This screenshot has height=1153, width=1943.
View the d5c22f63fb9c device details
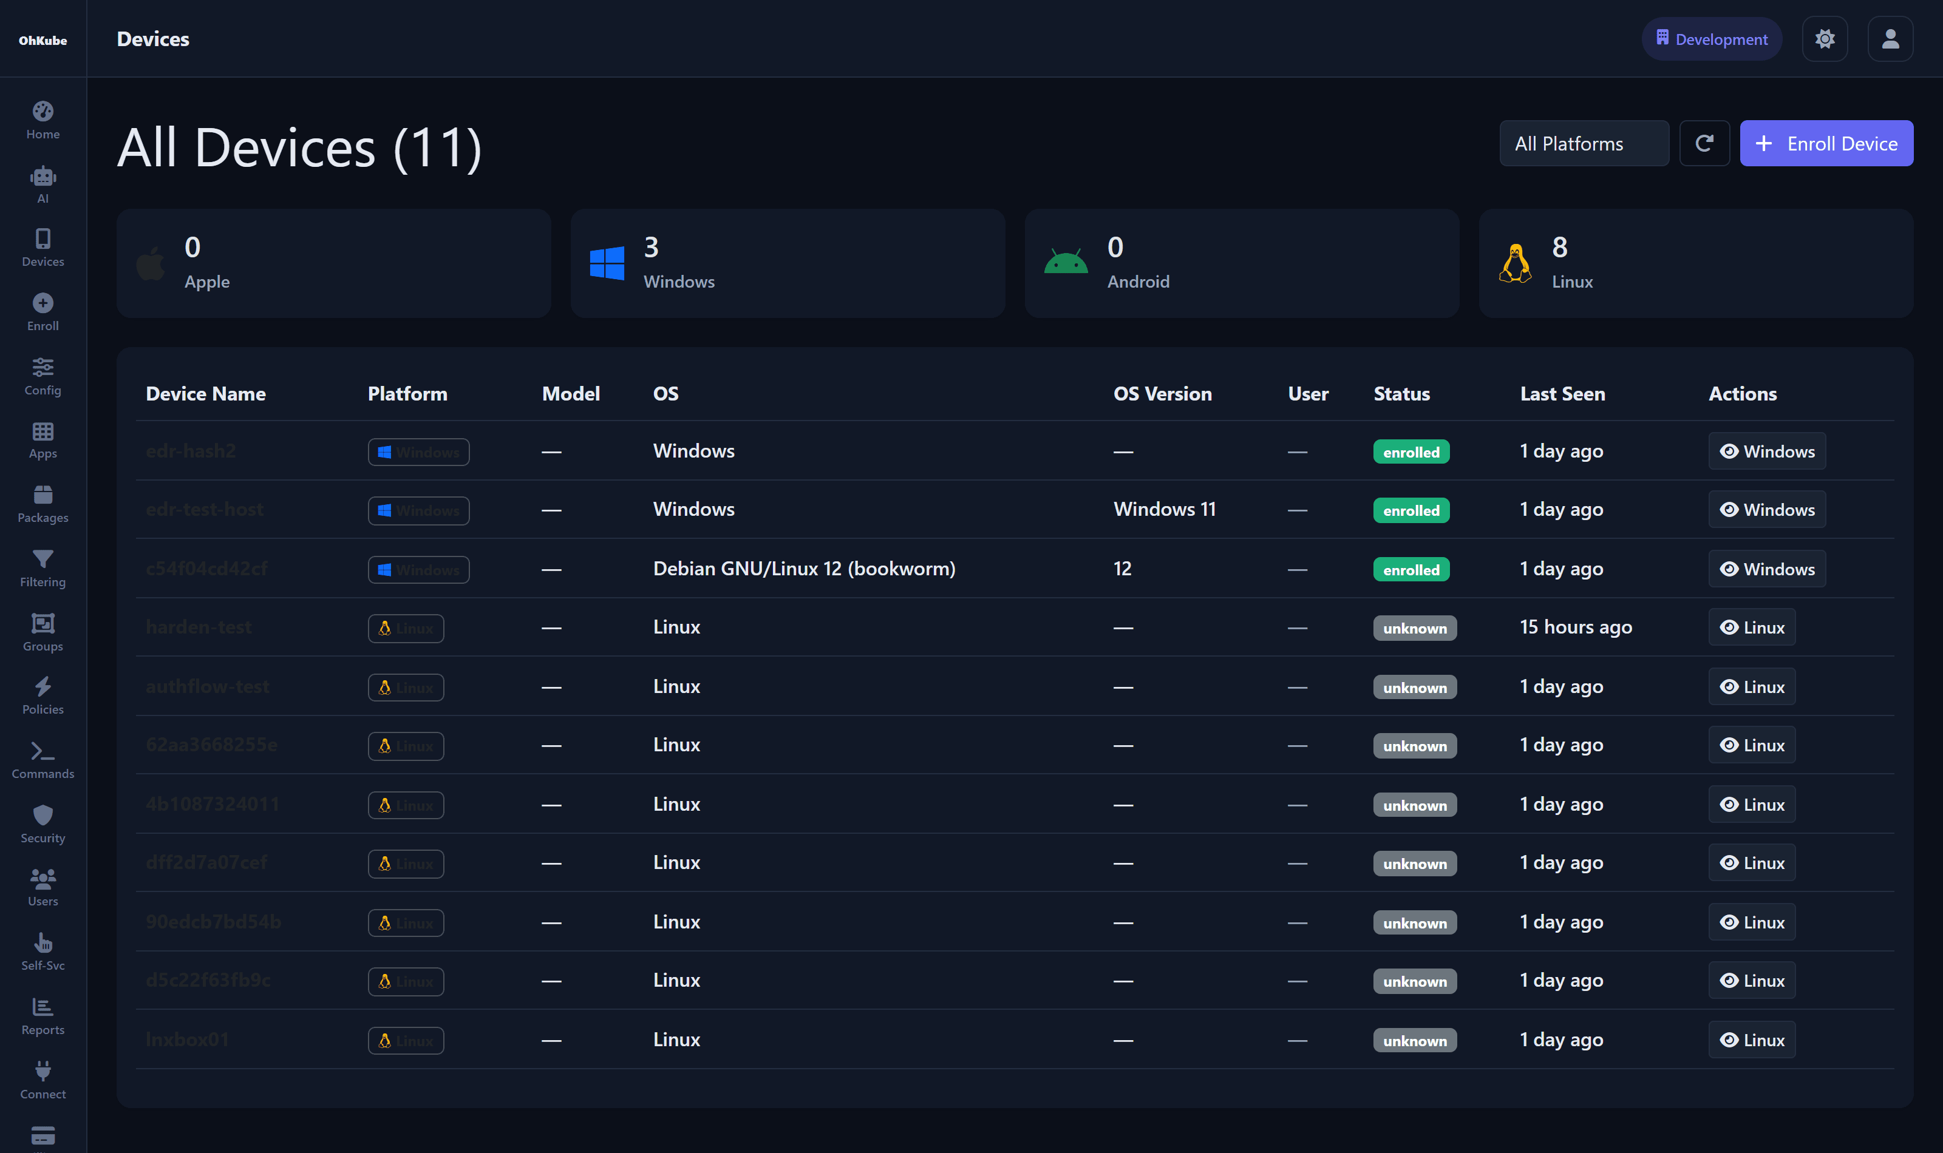pyautogui.click(x=1751, y=981)
